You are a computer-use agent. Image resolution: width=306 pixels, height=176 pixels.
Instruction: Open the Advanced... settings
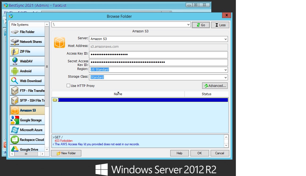(x=215, y=86)
